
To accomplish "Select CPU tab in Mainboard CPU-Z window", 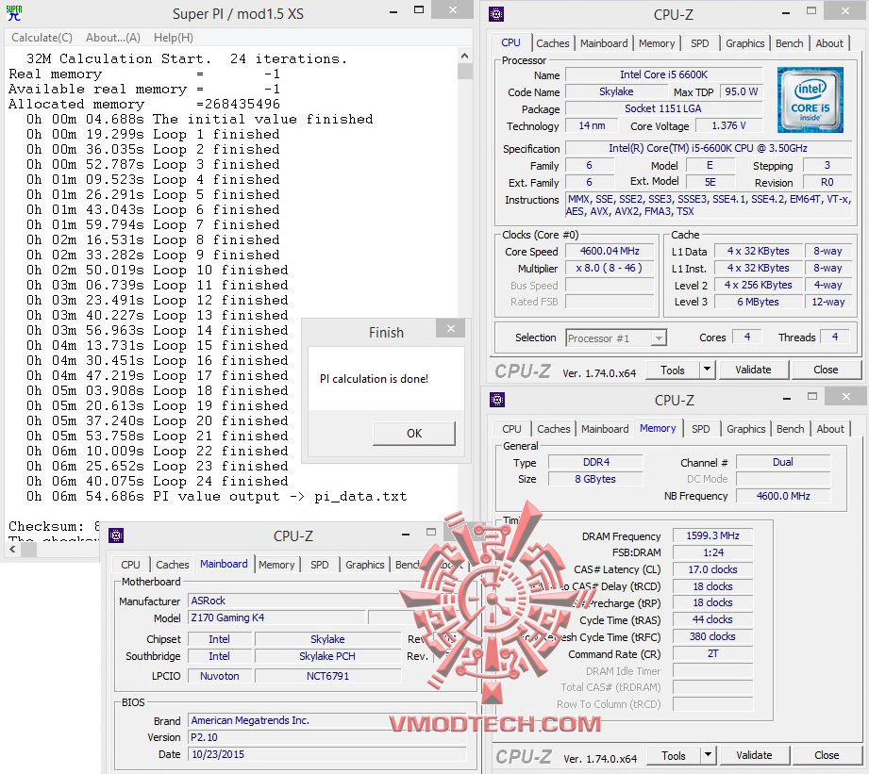I will [x=130, y=565].
